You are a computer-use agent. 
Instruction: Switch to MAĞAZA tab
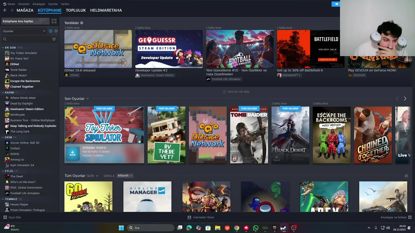[25, 10]
